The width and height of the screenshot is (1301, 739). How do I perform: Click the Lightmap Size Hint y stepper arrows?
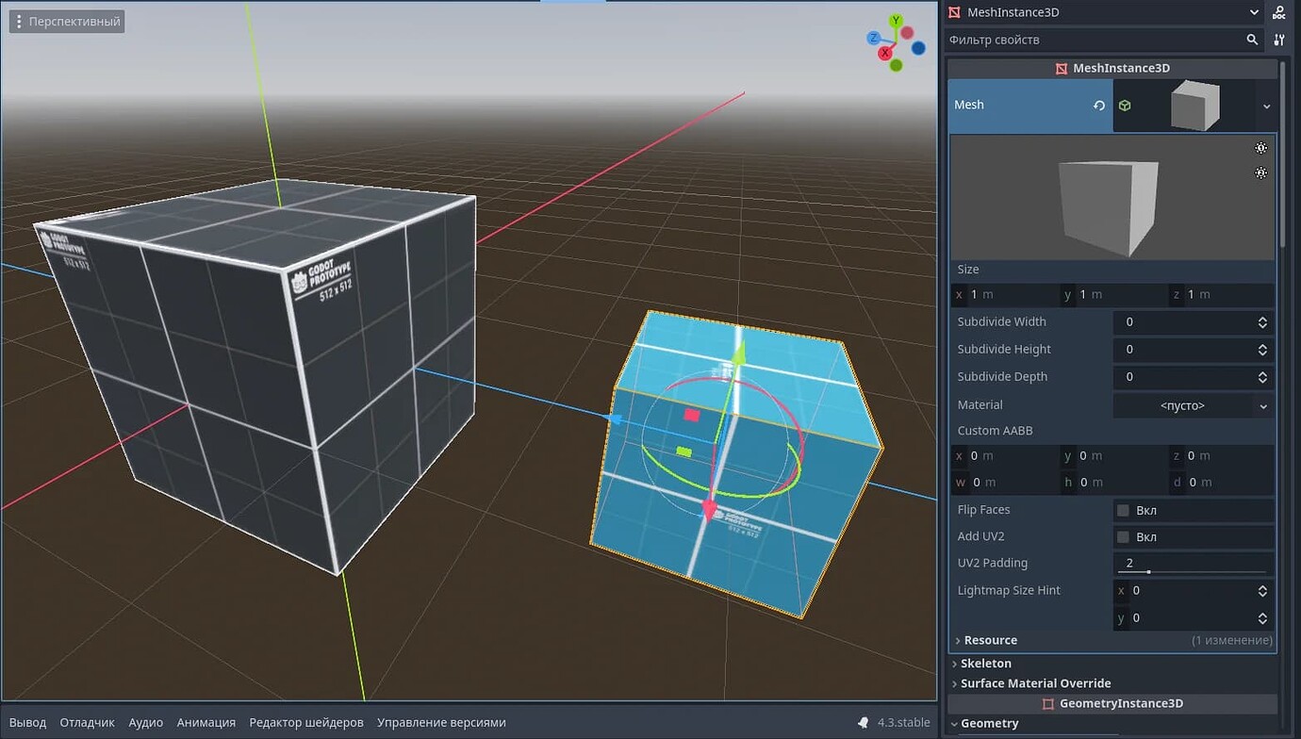(1262, 618)
